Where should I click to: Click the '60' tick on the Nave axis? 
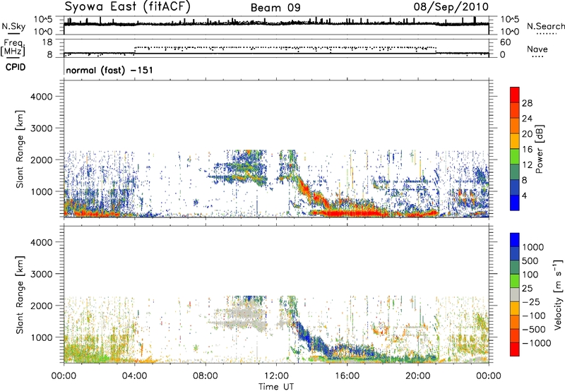coord(505,42)
